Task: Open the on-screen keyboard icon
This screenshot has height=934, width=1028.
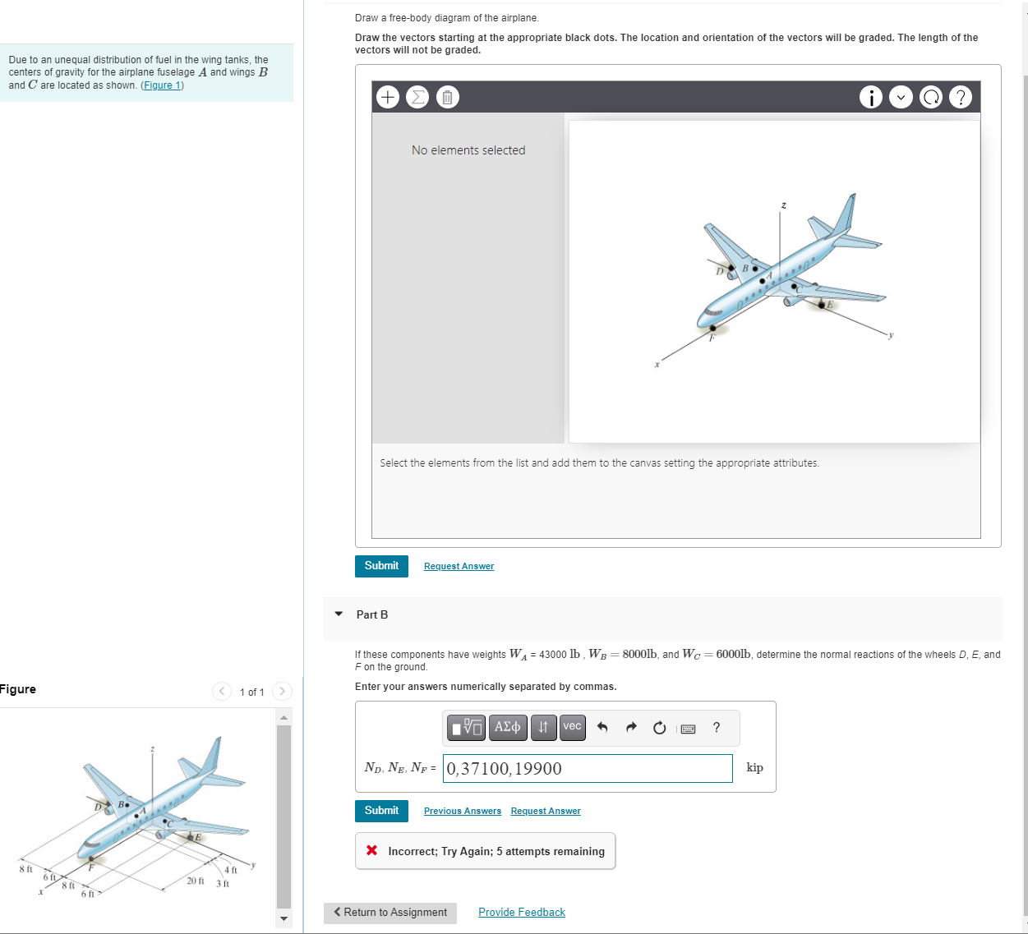Action: coord(688,729)
